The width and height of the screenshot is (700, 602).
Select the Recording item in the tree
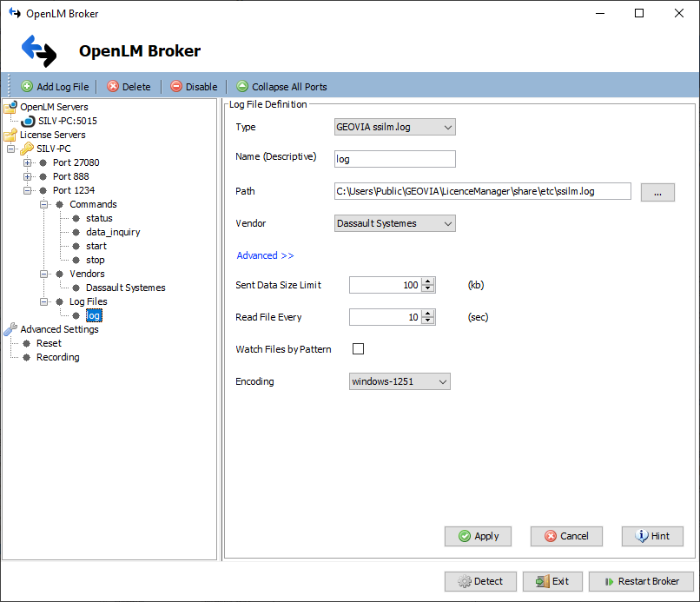[56, 357]
